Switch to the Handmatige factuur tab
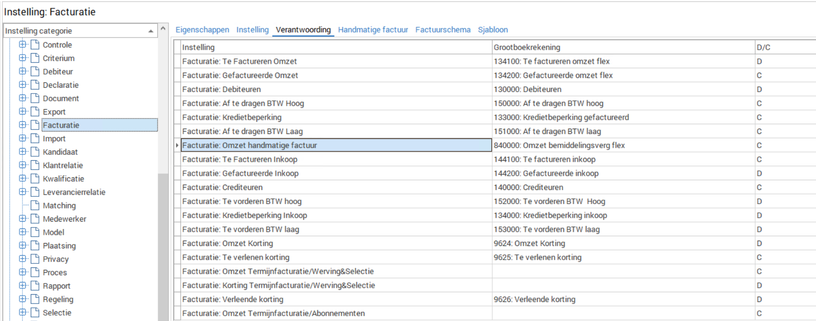 (x=373, y=30)
